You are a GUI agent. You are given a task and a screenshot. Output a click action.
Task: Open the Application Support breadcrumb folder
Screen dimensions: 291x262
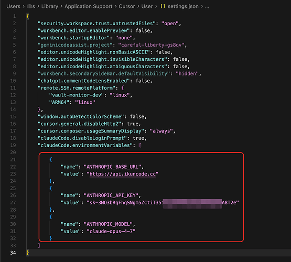[x=88, y=6]
